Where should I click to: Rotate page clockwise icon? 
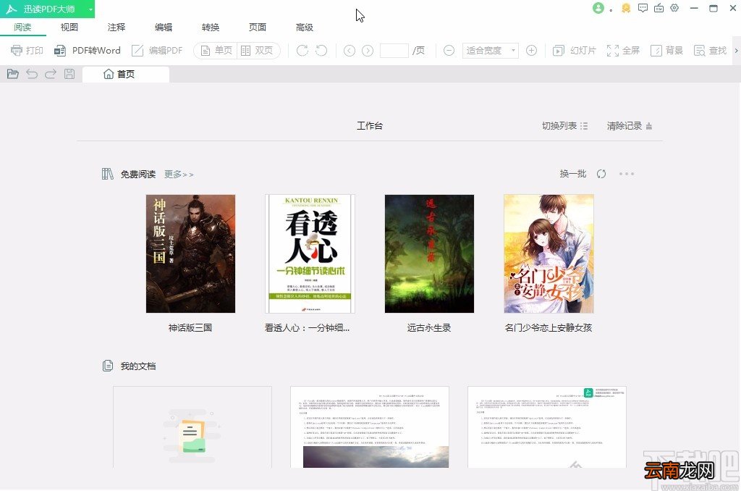(x=302, y=50)
